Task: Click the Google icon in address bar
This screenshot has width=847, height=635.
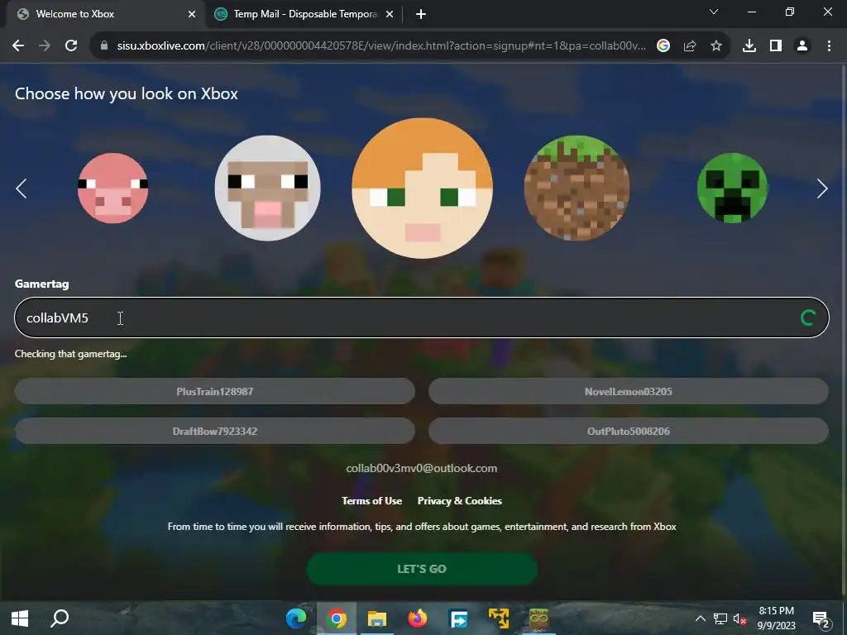Action: tap(663, 46)
